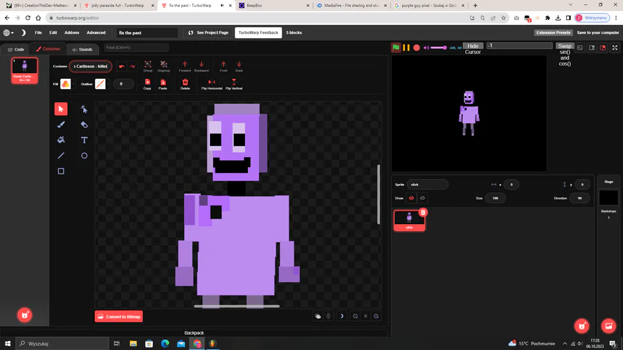Stop the project with red stop sign

(417, 48)
